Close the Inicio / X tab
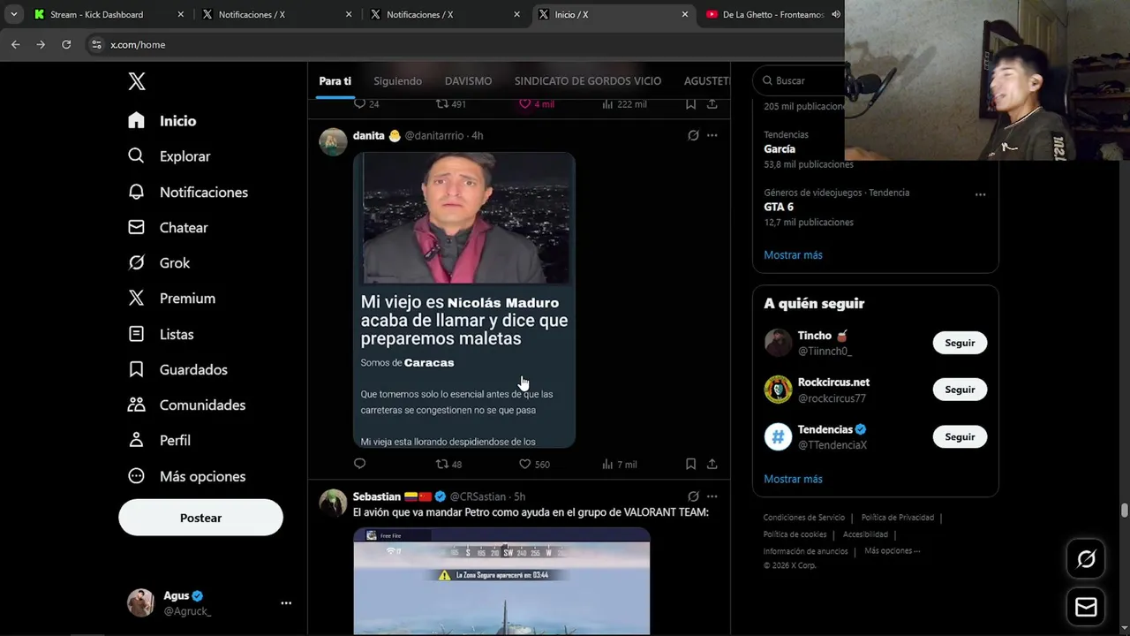The width and height of the screenshot is (1130, 636). 684,14
